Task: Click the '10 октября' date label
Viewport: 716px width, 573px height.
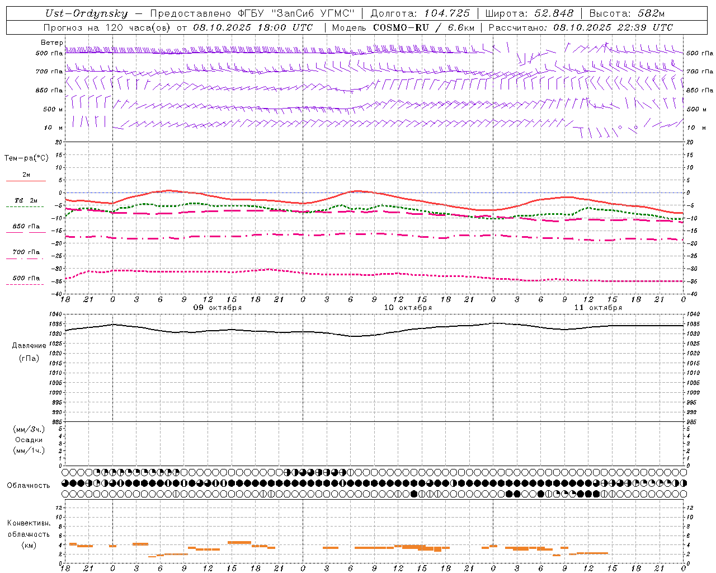Action: point(408,308)
